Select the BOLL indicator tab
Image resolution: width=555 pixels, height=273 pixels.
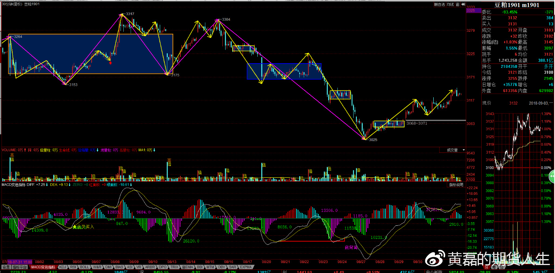coord(84,267)
